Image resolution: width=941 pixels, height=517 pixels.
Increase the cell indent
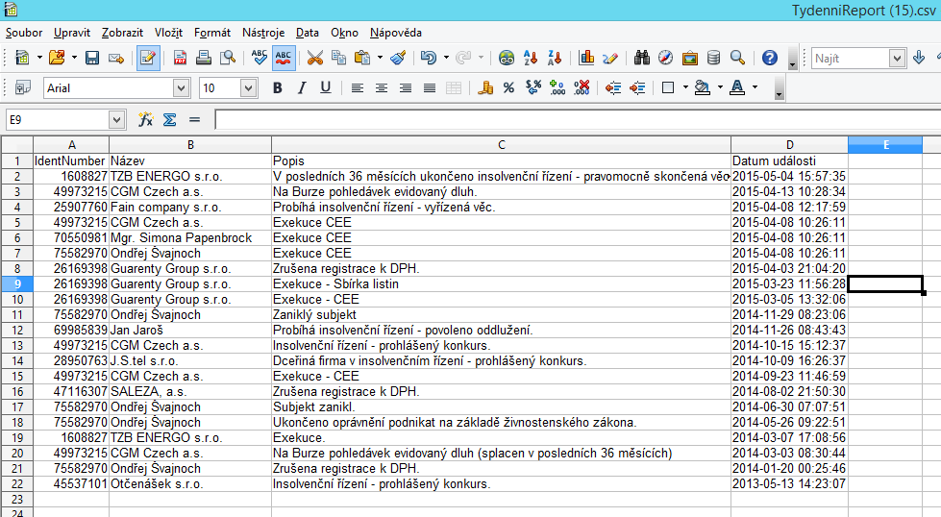pyautogui.click(x=636, y=88)
